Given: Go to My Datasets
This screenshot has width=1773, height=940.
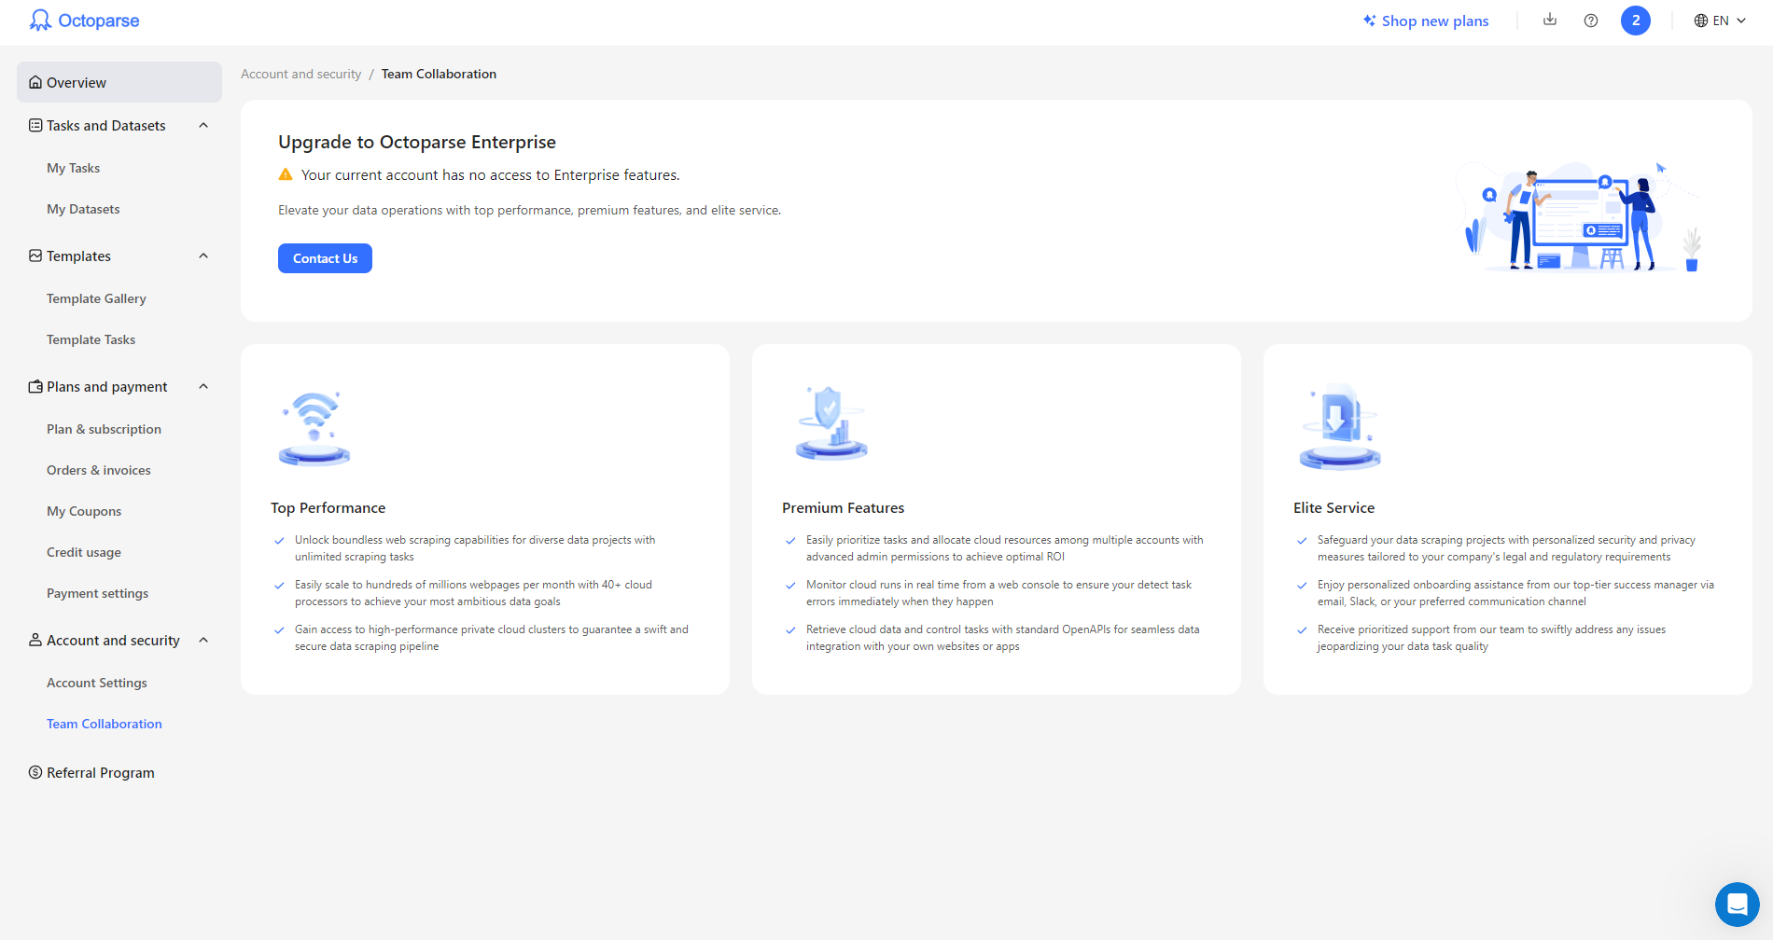Looking at the screenshot, I should pos(83,209).
